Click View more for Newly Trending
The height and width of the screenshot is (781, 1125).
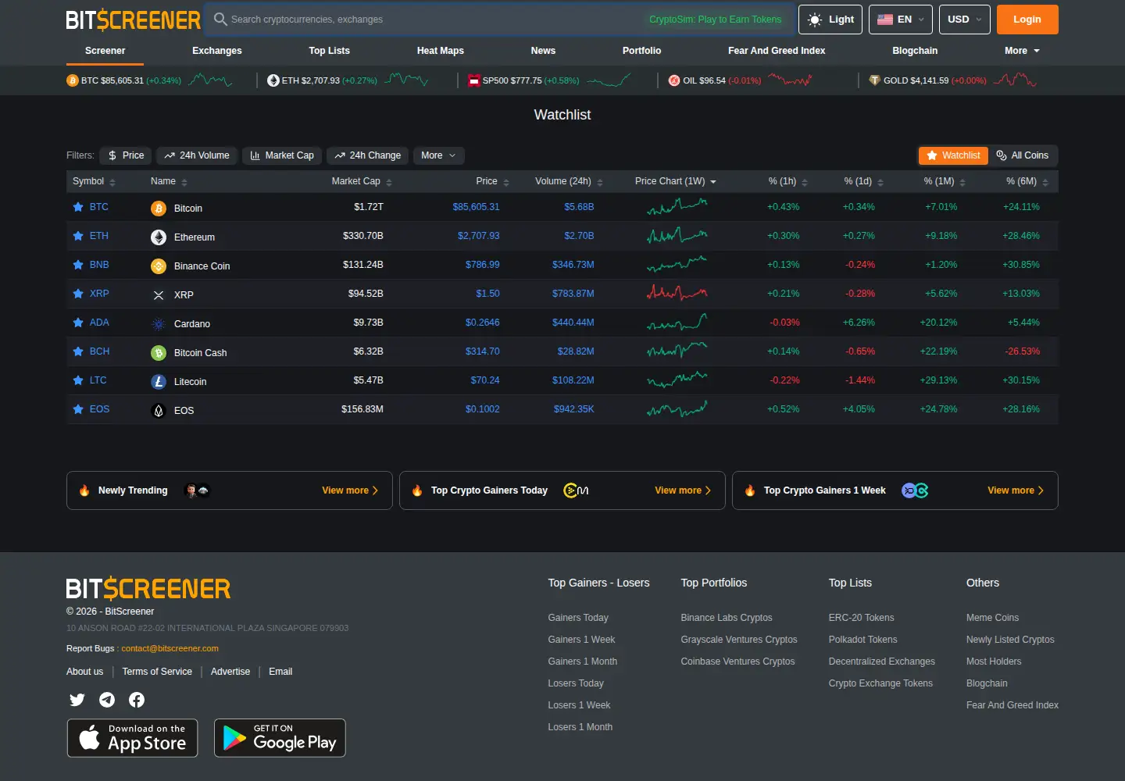pos(350,490)
